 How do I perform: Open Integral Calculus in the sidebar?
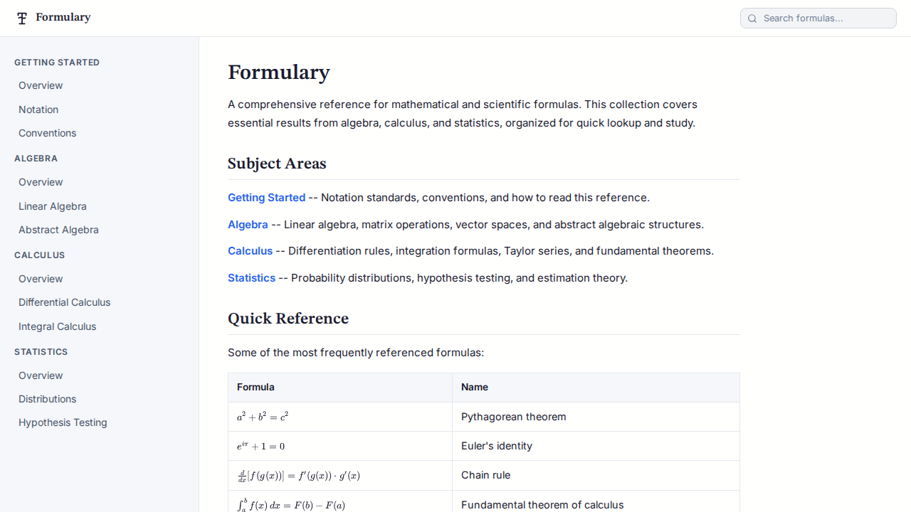pyautogui.click(x=57, y=326)
